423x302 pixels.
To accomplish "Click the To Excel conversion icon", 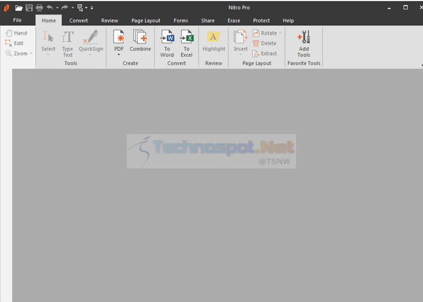I will point(186,43).
